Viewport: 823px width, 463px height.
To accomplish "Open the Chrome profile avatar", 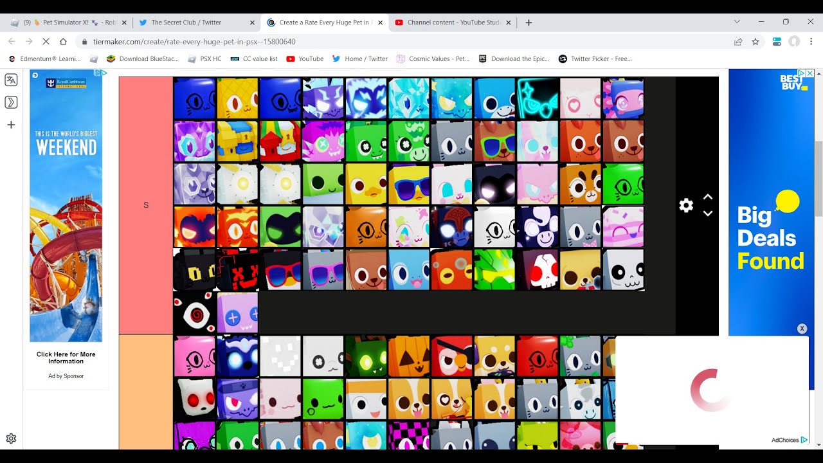I will [795, 41].
